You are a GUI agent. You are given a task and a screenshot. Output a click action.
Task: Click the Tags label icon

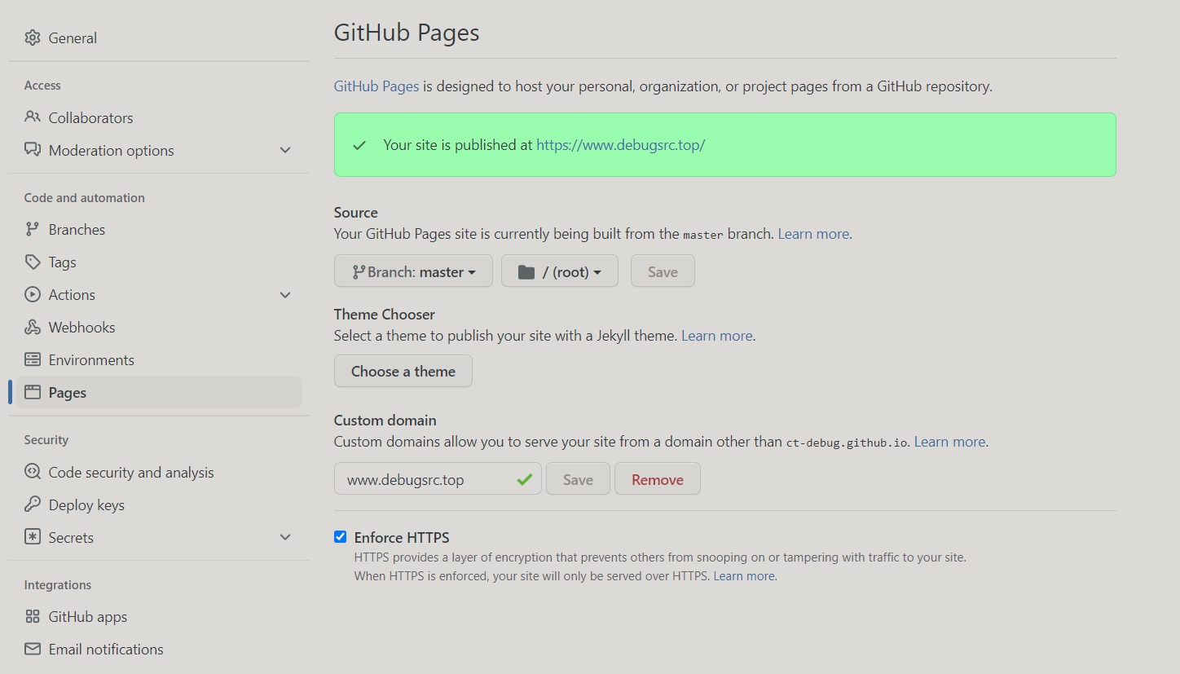click(x=33, y=262)
